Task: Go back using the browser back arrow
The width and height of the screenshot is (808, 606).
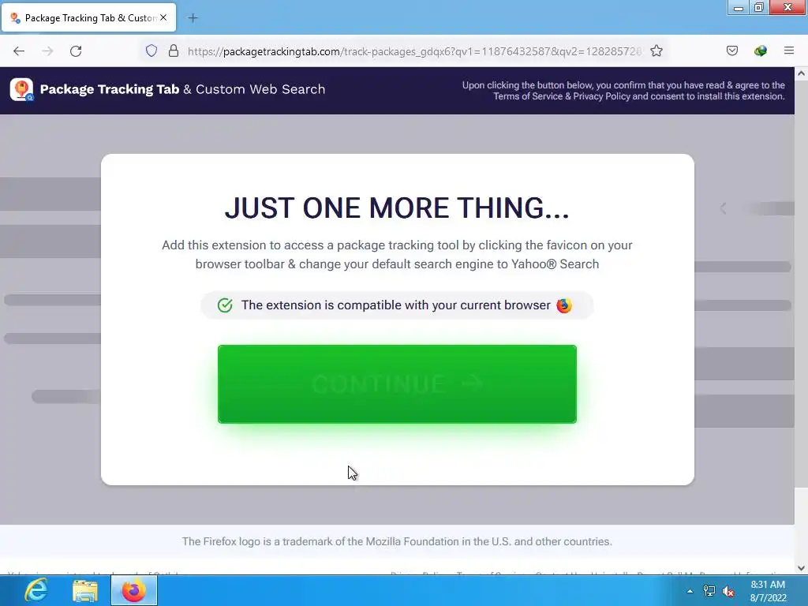Action: [x=19, y=51]
